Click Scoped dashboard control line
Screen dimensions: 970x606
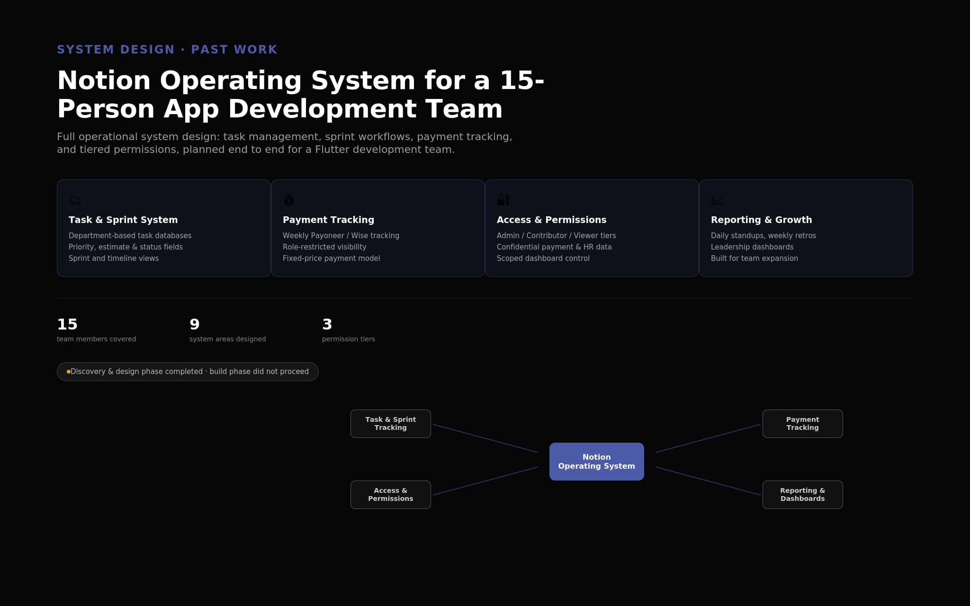point(543,258)
